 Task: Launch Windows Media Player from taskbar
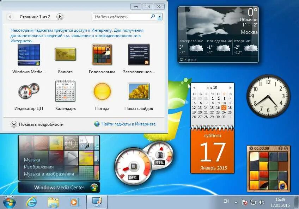(x=74, y=202)
